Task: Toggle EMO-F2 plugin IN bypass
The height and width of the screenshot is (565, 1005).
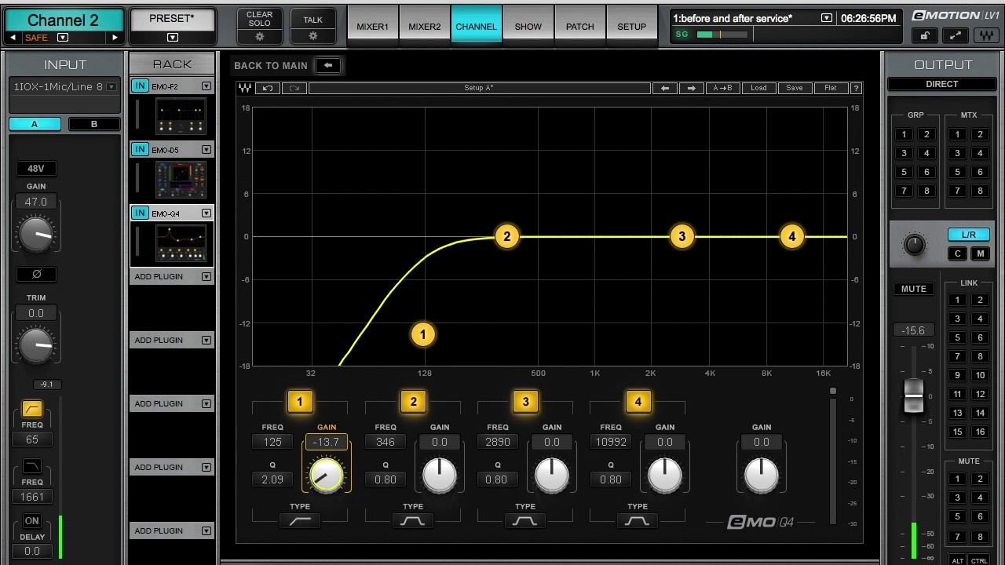Action: click(140, 86)
